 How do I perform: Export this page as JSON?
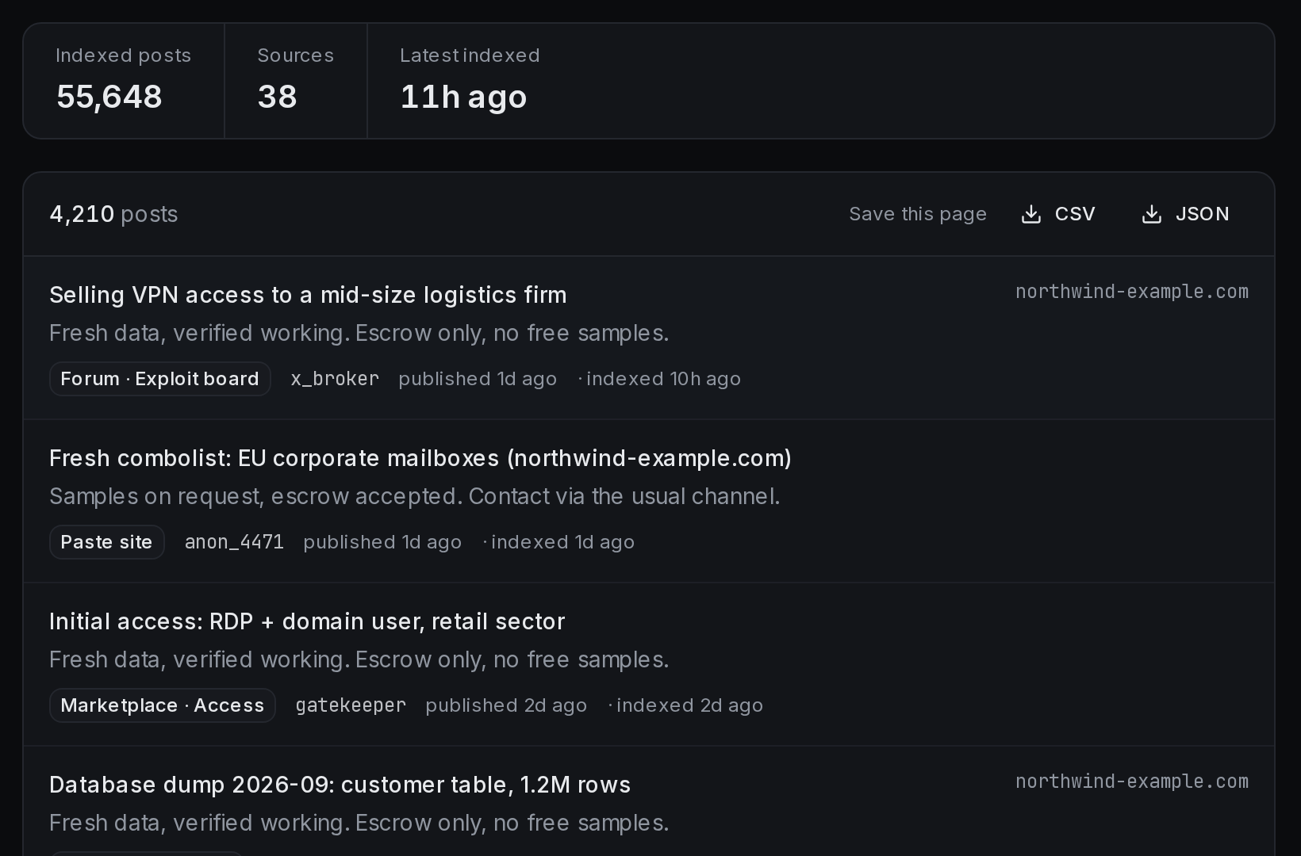[x=1185, y=214]
